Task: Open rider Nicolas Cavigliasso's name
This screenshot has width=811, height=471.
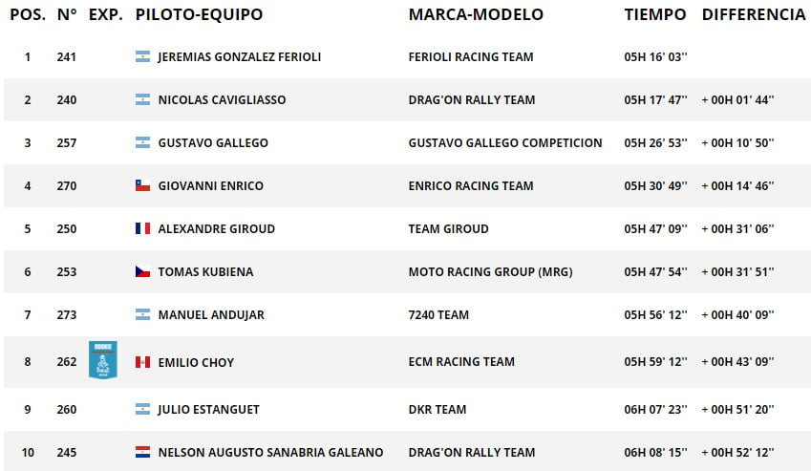Action: [x=222, y=99]
